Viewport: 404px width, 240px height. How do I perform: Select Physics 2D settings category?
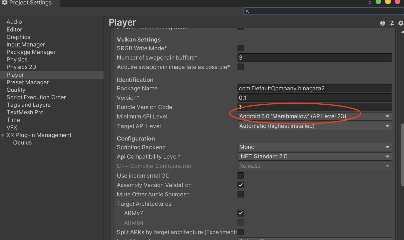pyautogui.click(x=22, y=67)
